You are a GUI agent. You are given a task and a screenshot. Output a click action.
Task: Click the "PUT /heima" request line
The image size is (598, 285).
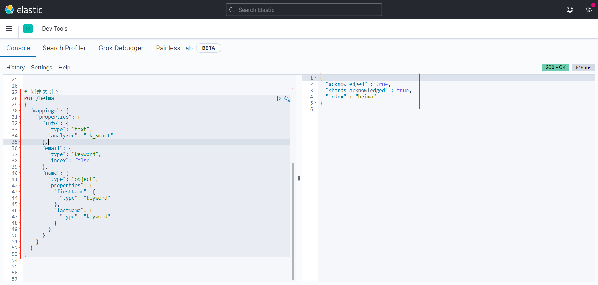click(39, 98)
